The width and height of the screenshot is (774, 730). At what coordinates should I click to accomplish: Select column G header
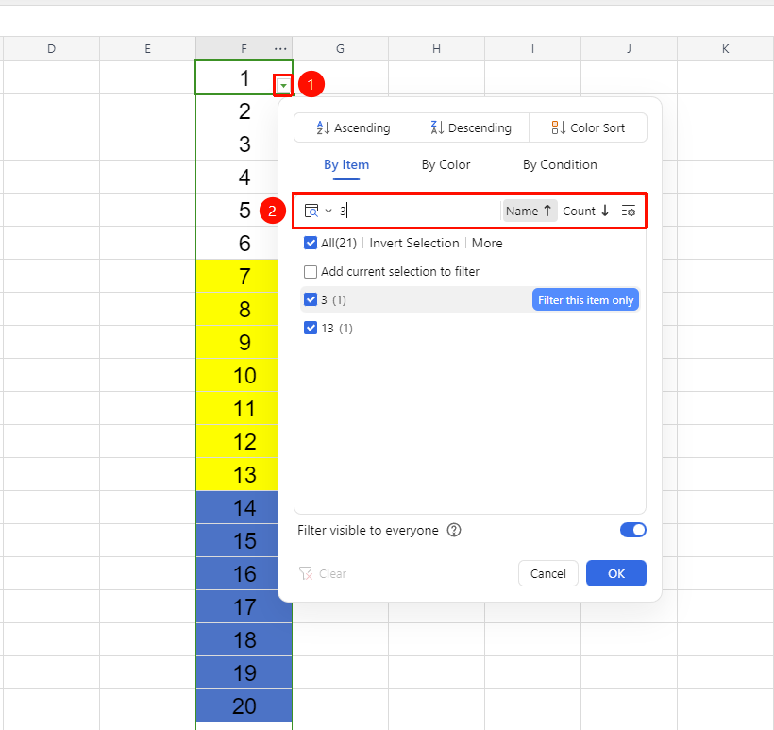(x=340, y=49)
